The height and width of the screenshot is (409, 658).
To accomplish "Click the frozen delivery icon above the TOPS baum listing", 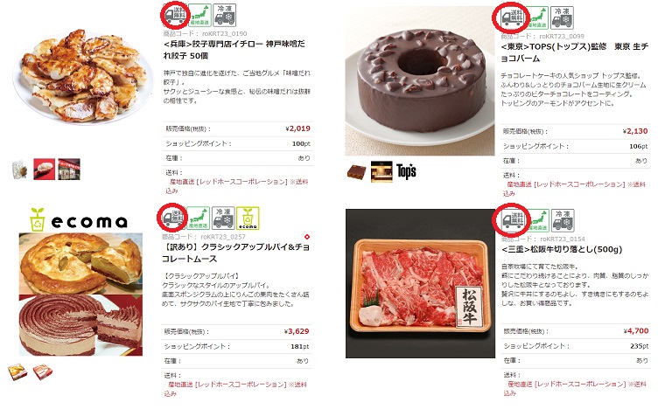I will 562,17.
